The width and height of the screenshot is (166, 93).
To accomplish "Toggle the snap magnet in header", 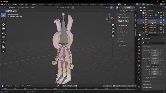I will [x=73, y=7].
